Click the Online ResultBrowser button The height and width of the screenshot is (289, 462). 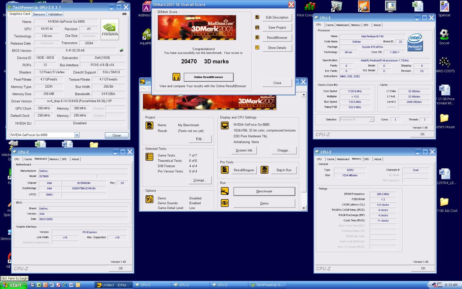[209, 77]
